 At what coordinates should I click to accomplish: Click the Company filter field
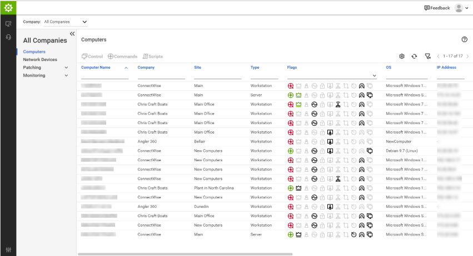pyautogui.click(x=161, y=75)
